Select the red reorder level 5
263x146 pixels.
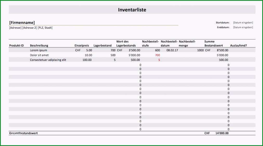point(159,60)
